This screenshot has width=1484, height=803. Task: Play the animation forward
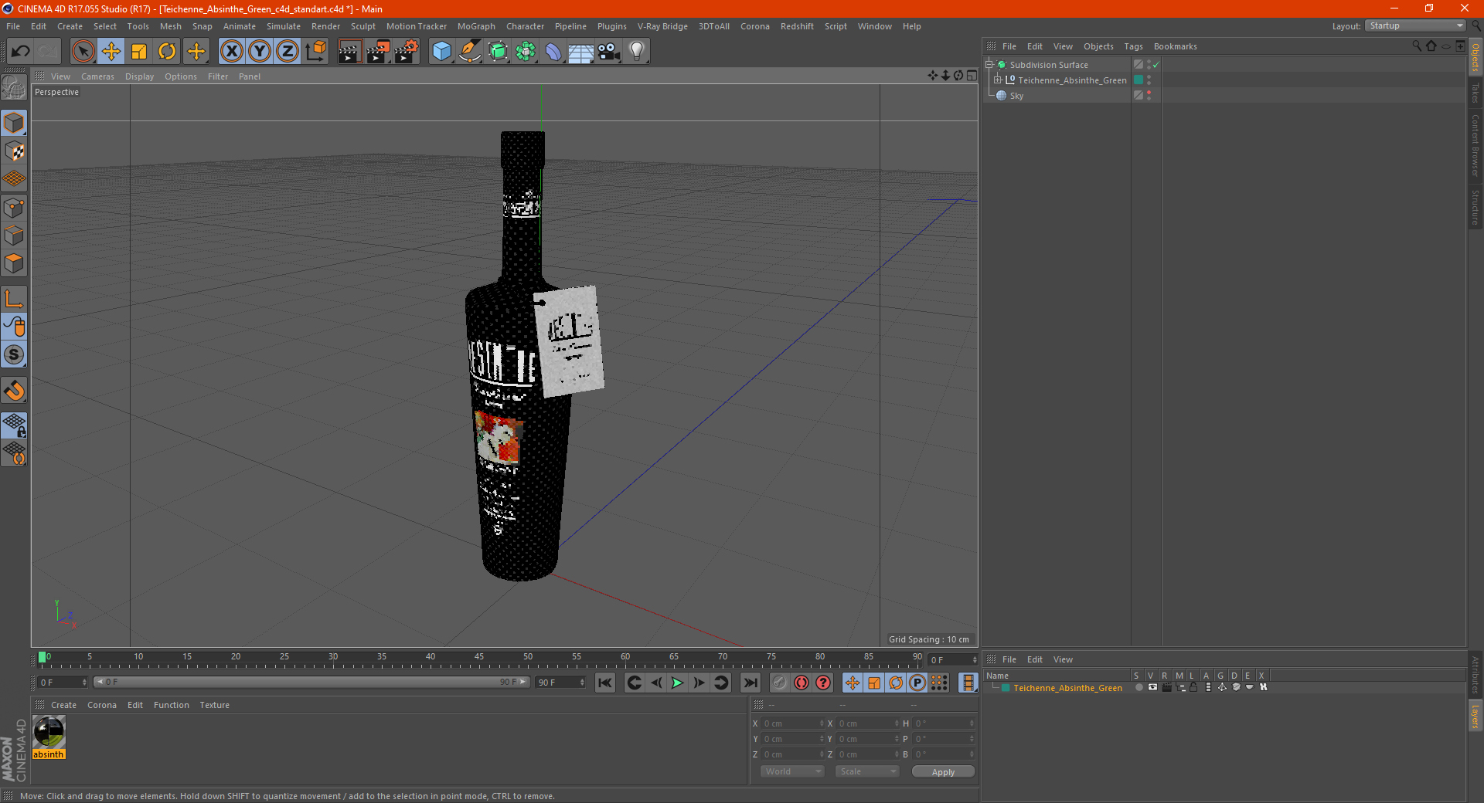(x=677, y=683)
